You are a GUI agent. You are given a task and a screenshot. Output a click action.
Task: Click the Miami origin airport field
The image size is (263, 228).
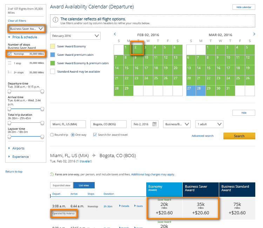click(x=69, y=124)
